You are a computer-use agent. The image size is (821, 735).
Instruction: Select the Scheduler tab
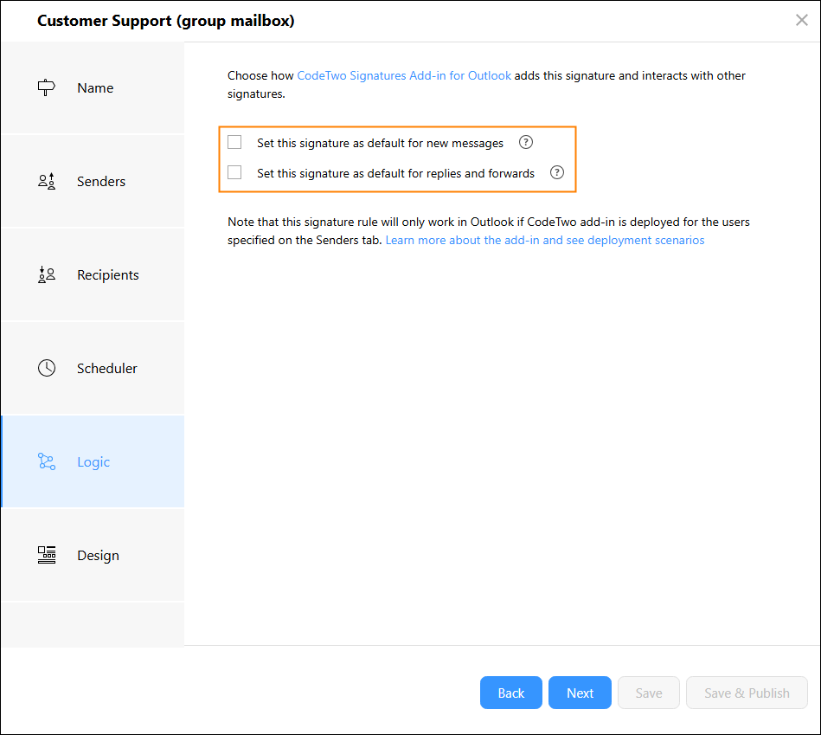coord(93,368)
